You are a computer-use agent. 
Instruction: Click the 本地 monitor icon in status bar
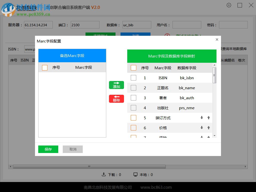coord(135,175)
